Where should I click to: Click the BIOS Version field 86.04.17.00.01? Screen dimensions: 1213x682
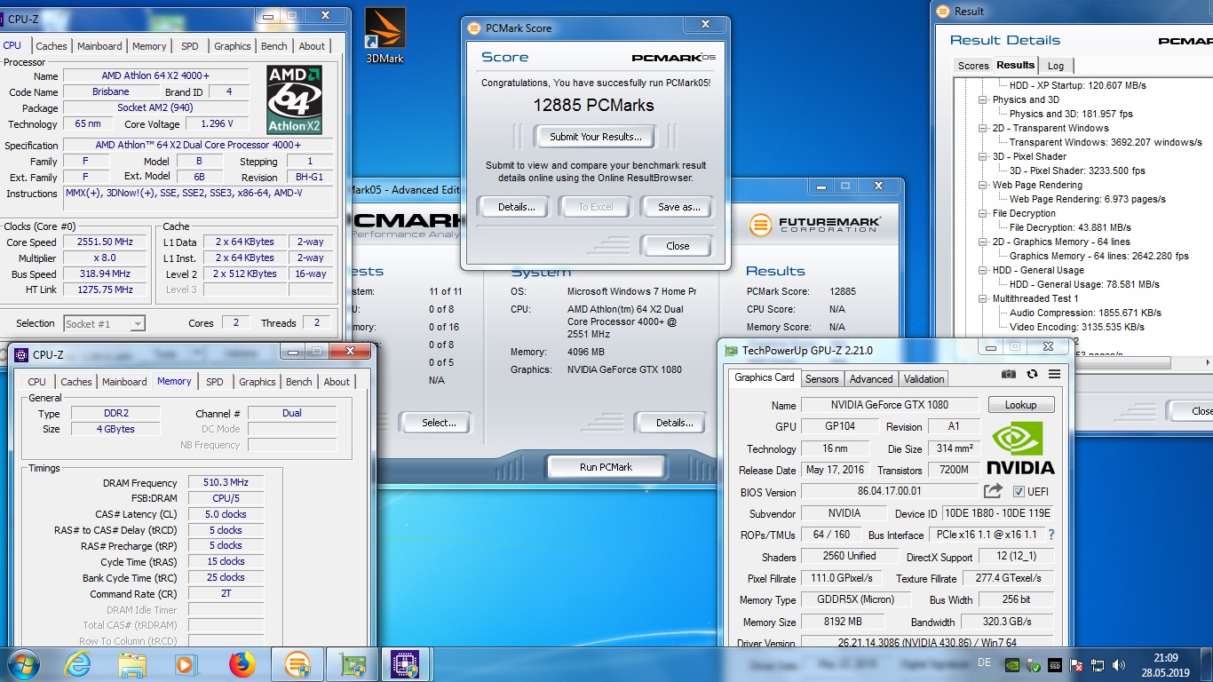[890, 491]
